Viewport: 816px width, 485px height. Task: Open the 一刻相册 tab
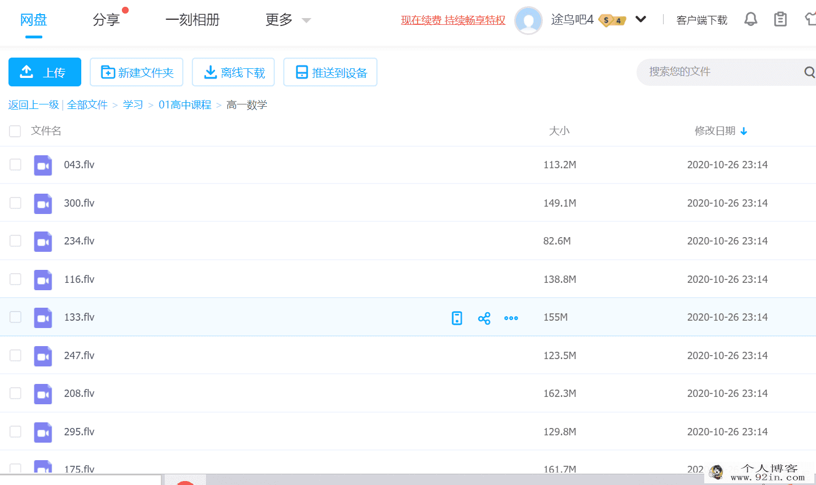point(192,20)
